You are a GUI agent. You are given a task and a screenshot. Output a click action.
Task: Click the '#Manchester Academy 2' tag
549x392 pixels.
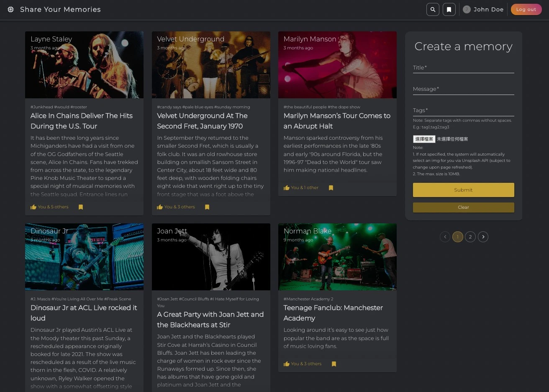tap(308, 299)
